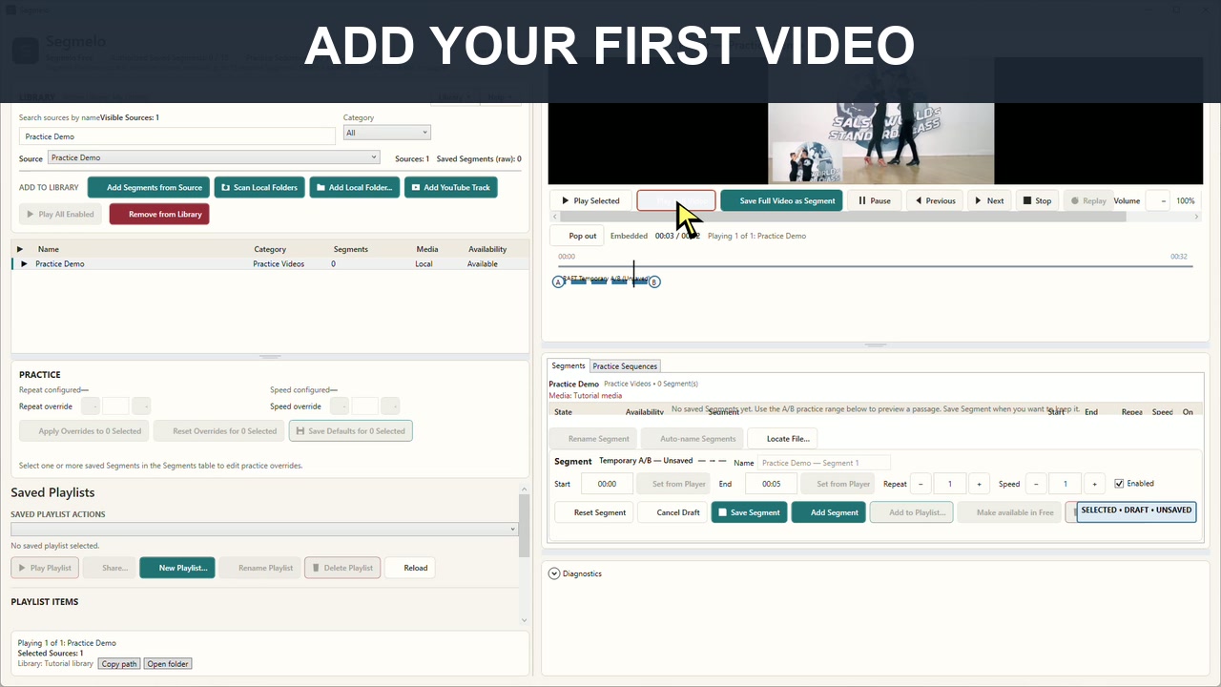Click Save Full Video as Segment
This screenshot has width=1221, height=687.
[780, 200]
